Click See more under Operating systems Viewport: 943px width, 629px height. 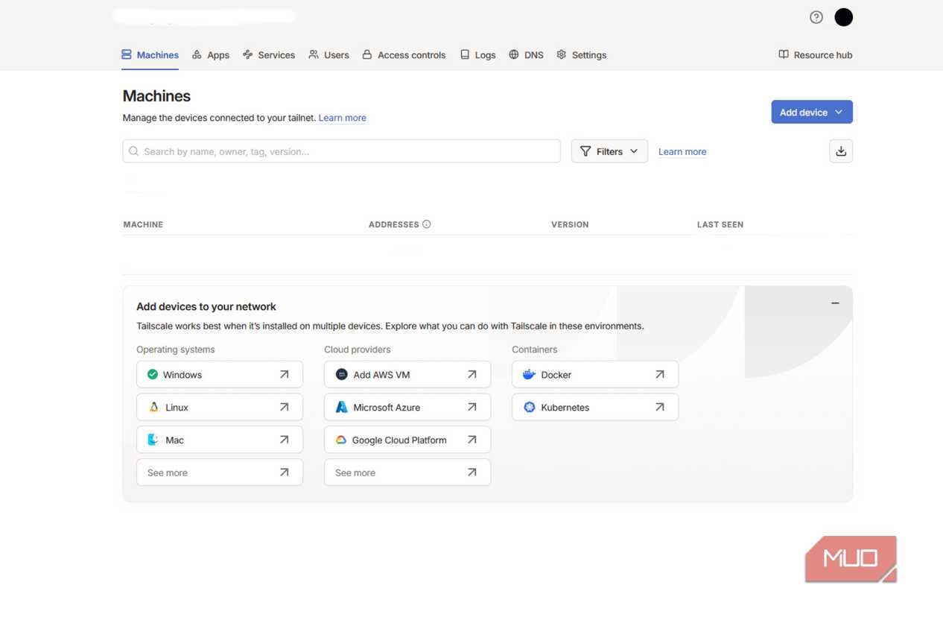[220, 472]
